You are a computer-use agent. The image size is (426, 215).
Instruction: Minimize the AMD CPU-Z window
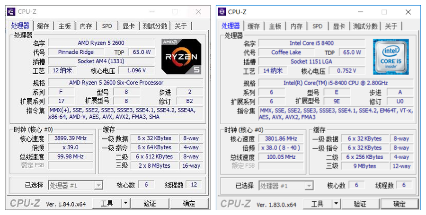coord(151,11)
